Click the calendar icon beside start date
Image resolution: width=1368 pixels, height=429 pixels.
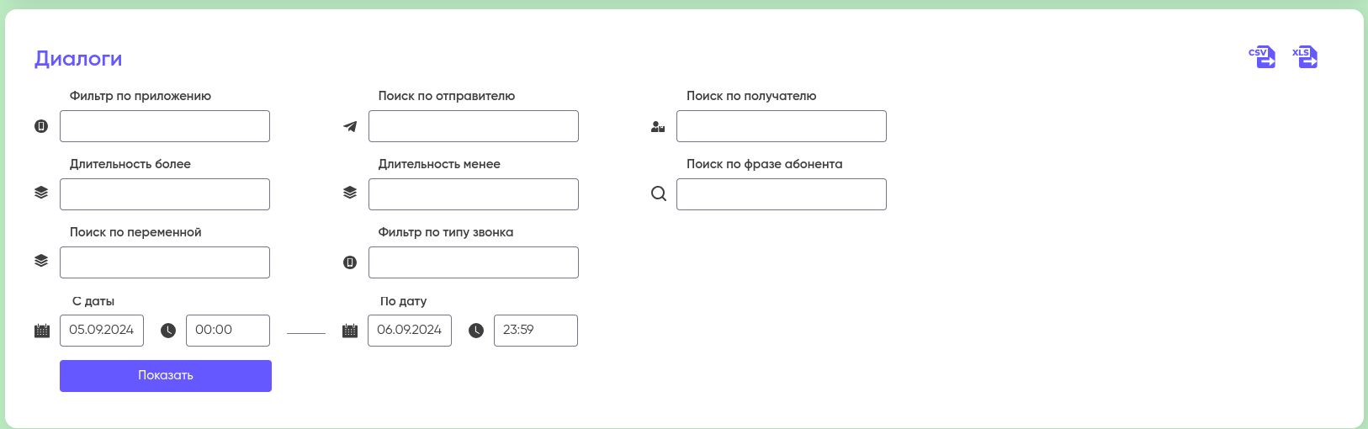coord(42,331)
